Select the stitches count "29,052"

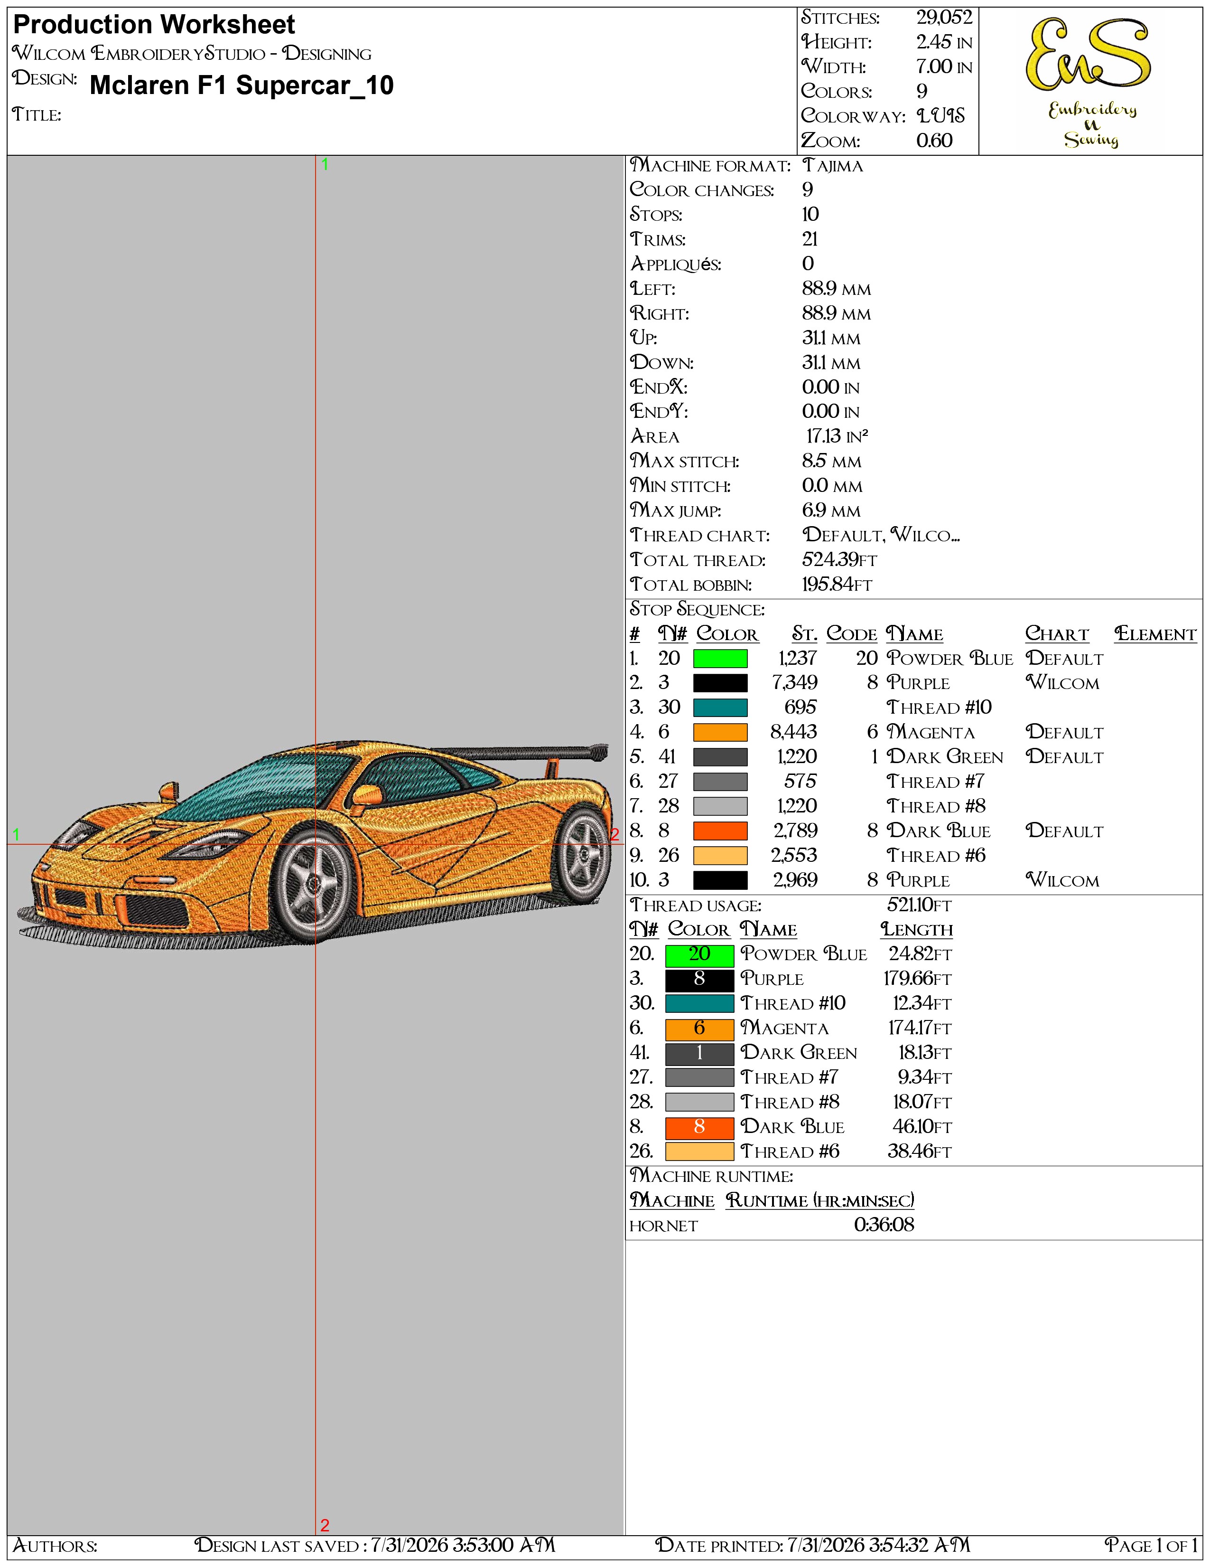pyautogui.click(x=944, y=17)
